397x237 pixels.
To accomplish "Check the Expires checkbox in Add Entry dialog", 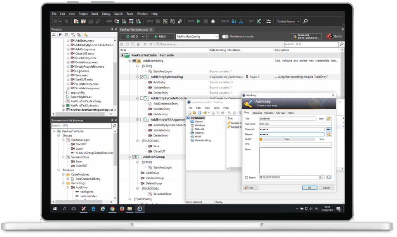I will [247, 178].
